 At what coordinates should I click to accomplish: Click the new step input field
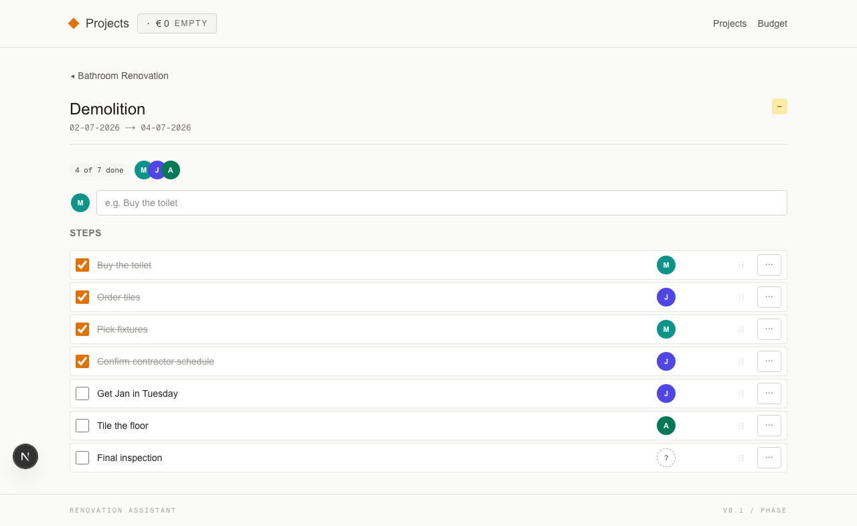(442, 203)
